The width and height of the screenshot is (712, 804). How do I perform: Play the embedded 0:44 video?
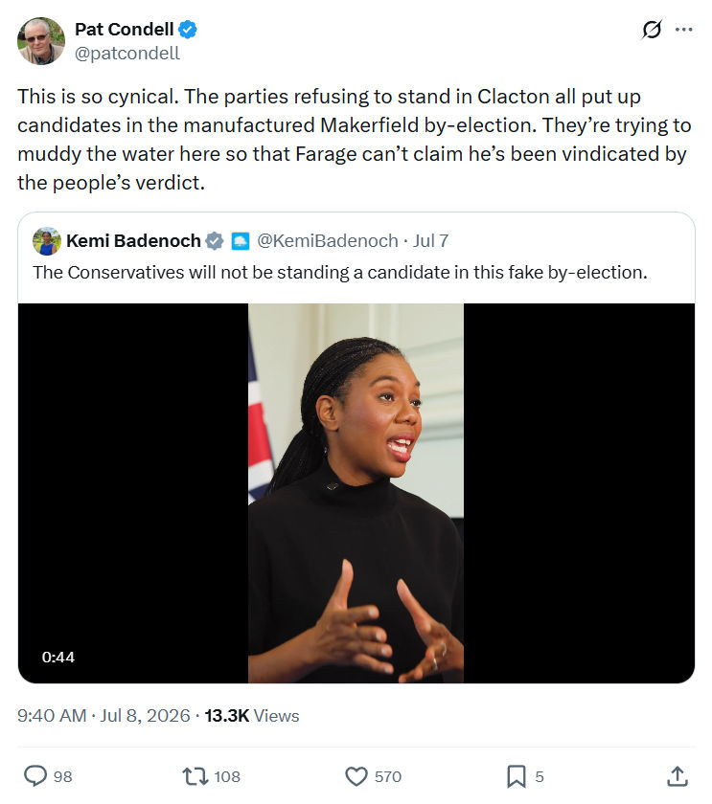point(356,493)
